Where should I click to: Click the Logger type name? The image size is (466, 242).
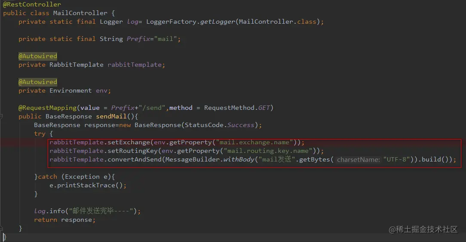coord(111,22)
